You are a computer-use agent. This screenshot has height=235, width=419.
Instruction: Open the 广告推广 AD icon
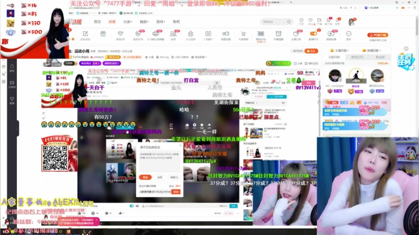point(208,34)
